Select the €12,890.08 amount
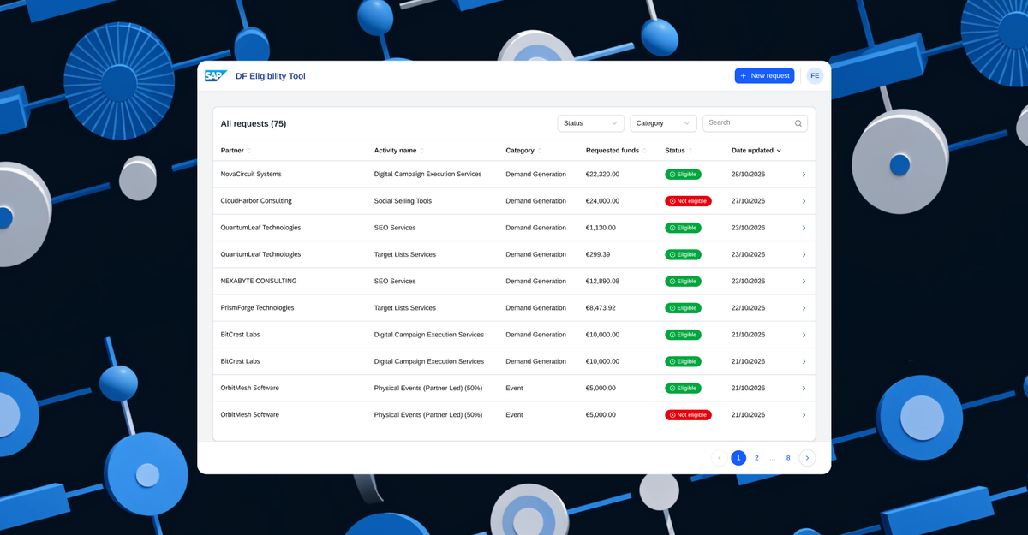 click(x=602, y=282)
